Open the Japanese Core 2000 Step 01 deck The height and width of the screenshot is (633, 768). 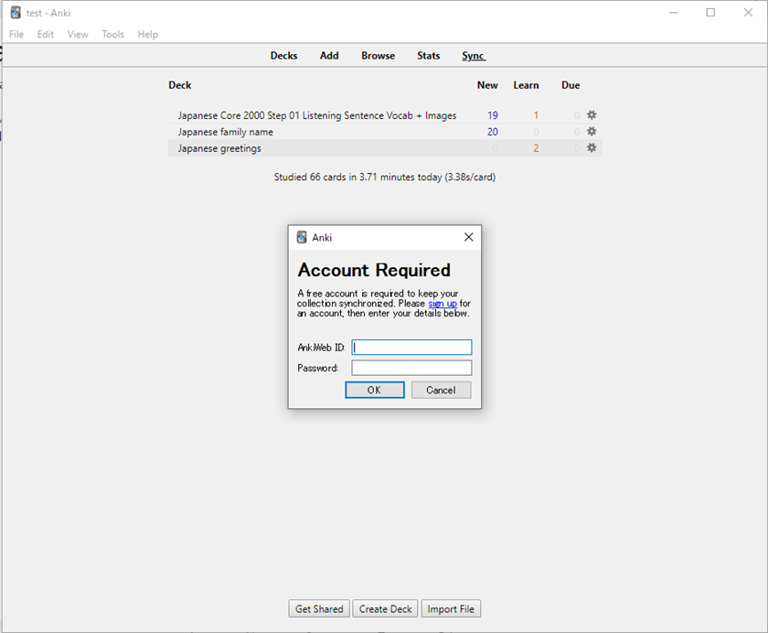pos(317,115)
